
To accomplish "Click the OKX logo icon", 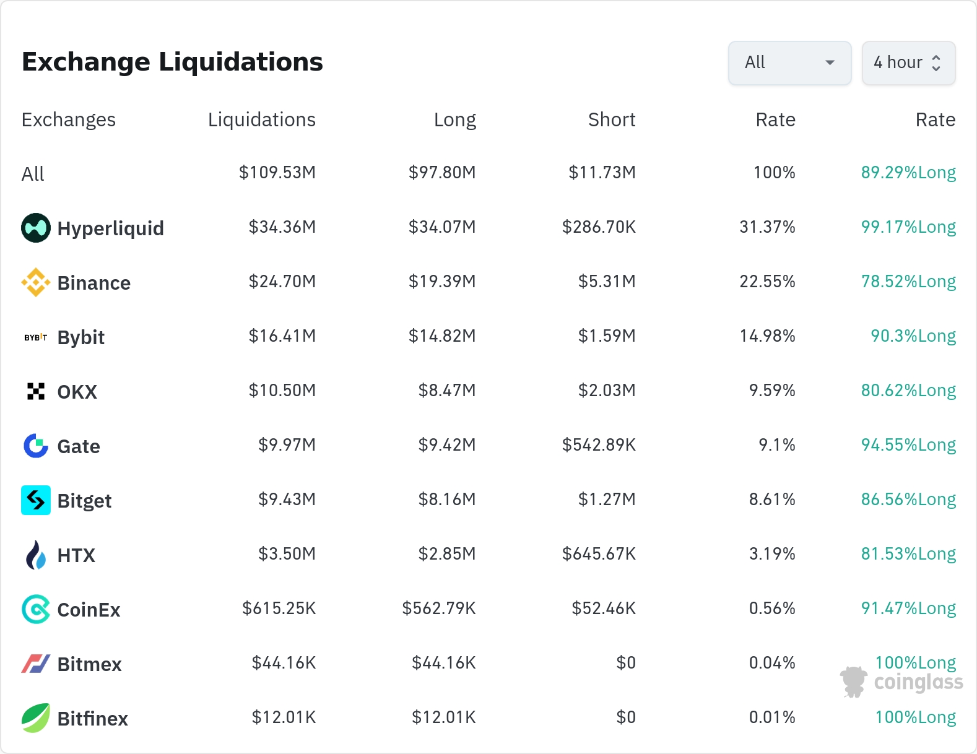I will point(36,391).
